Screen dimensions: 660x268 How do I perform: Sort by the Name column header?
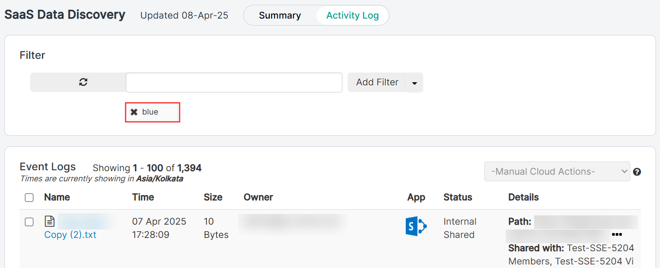57,197
